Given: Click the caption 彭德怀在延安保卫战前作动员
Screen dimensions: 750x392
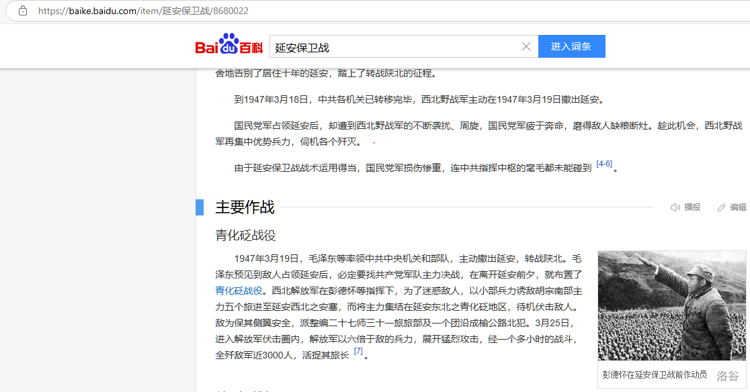Looking at the screenshot, I should [x=654, y=375].
